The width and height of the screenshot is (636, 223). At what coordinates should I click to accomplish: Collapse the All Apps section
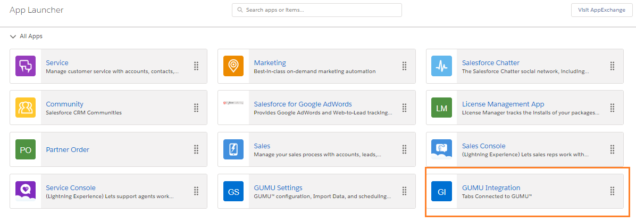(13, 37)
